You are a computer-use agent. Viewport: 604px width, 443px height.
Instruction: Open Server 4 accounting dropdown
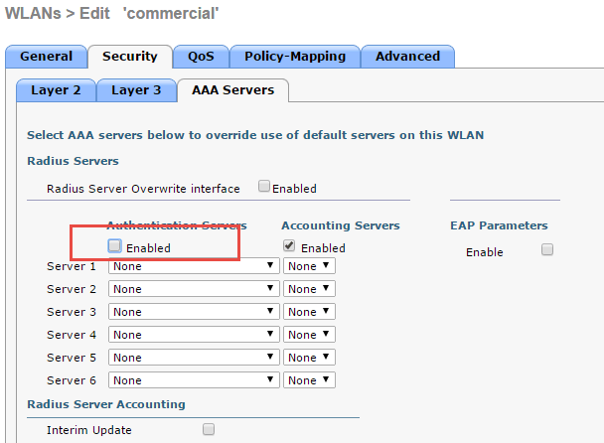309,335
